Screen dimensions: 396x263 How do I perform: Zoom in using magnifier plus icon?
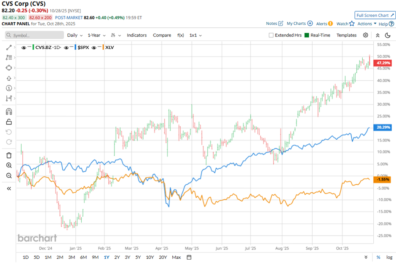tap(9, 165)
